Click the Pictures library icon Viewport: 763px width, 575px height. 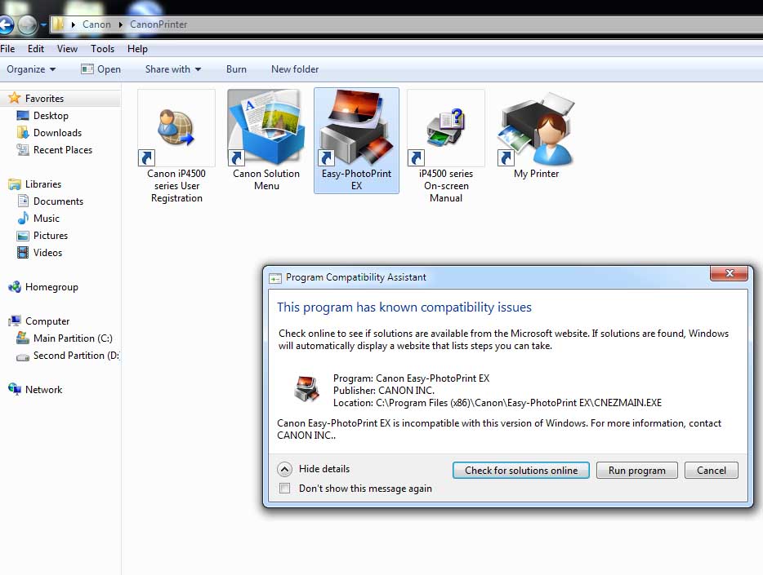click(x=23, y=236)
